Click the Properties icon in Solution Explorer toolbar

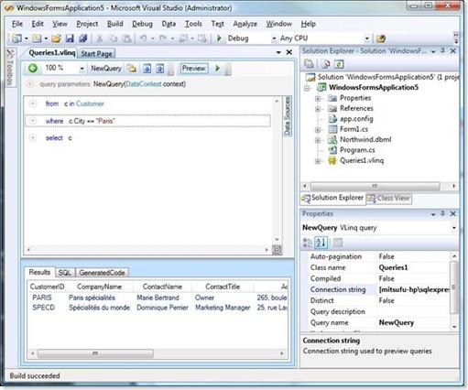(x=309, y=64)
